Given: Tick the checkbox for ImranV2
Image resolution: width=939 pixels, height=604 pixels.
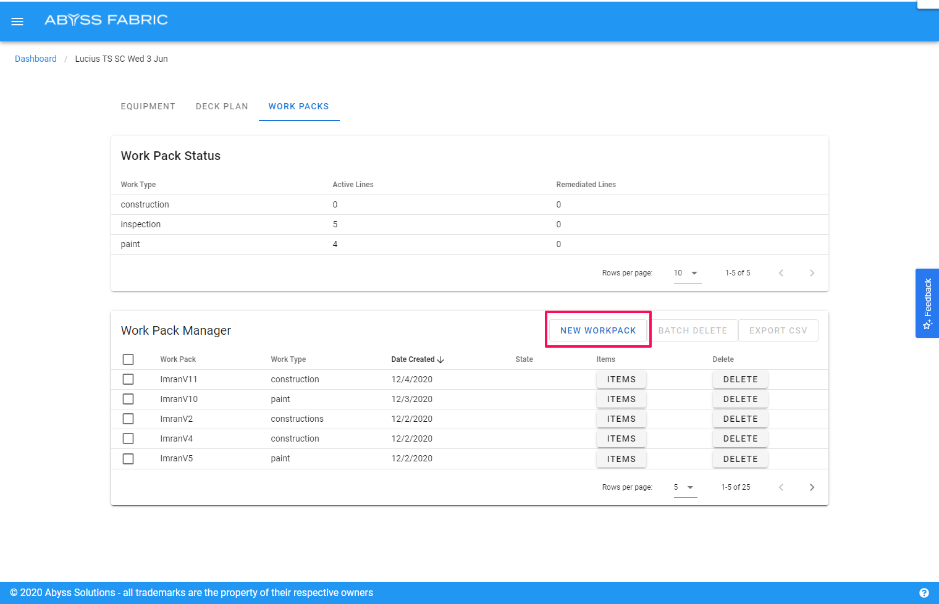Looking at the screenshot, I should pos(128,419).
